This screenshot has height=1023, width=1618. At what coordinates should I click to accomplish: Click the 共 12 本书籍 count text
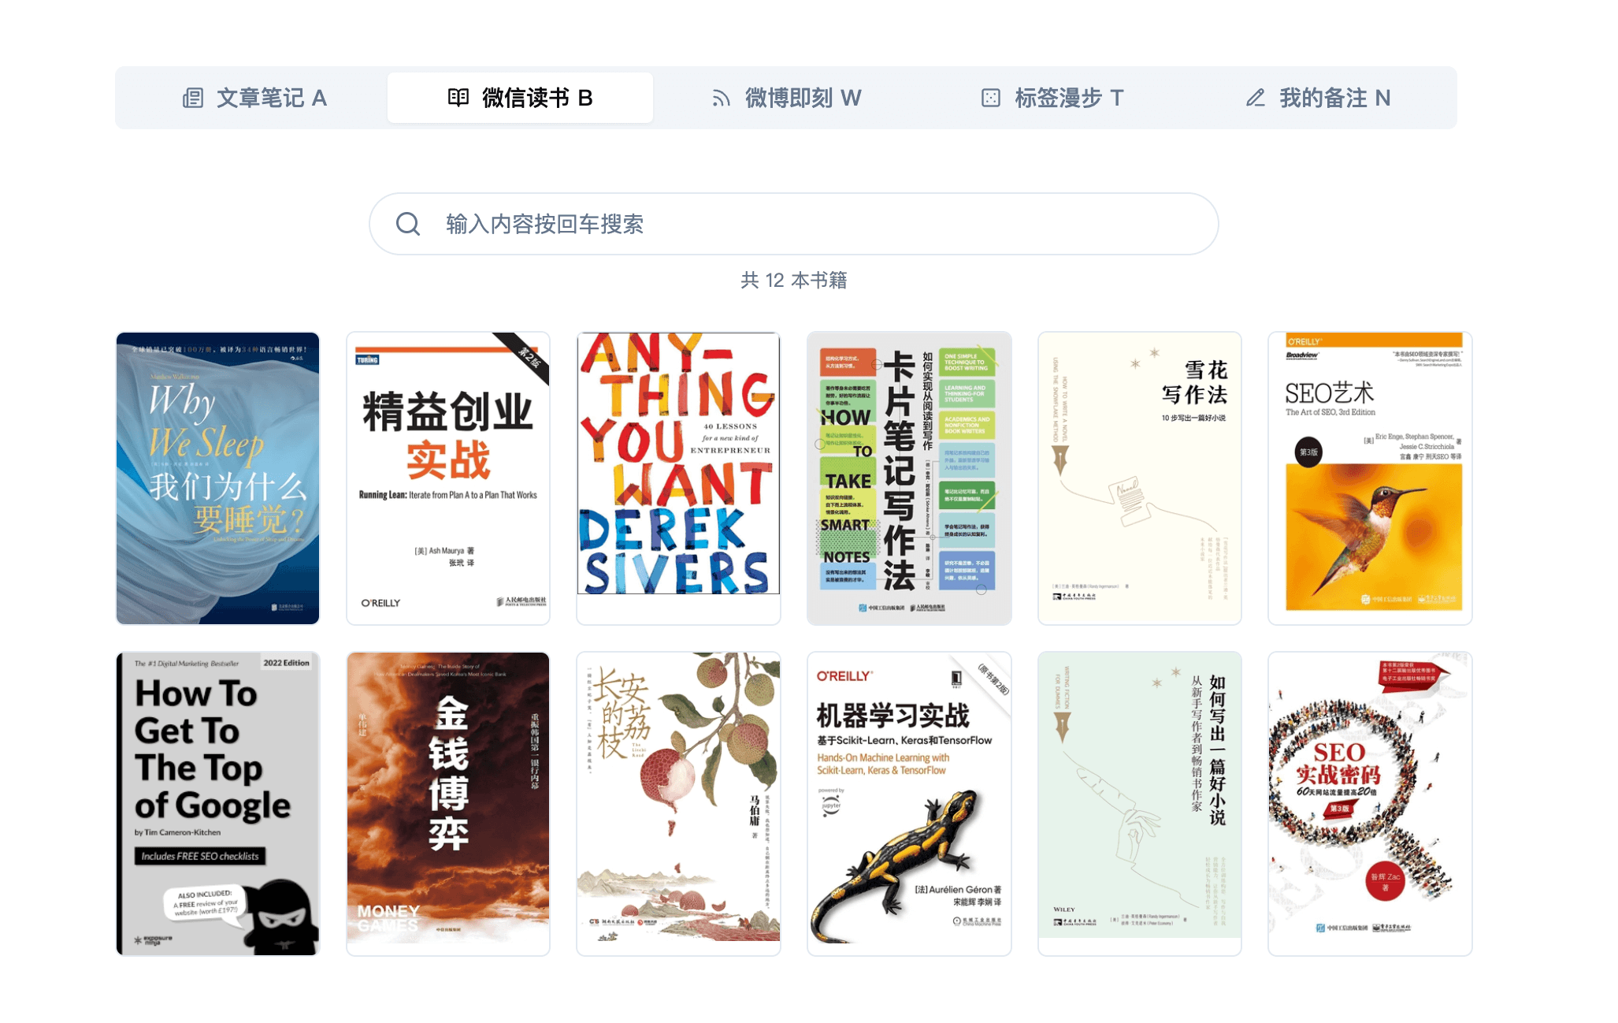pyautogui.click(x=793, y=281)
